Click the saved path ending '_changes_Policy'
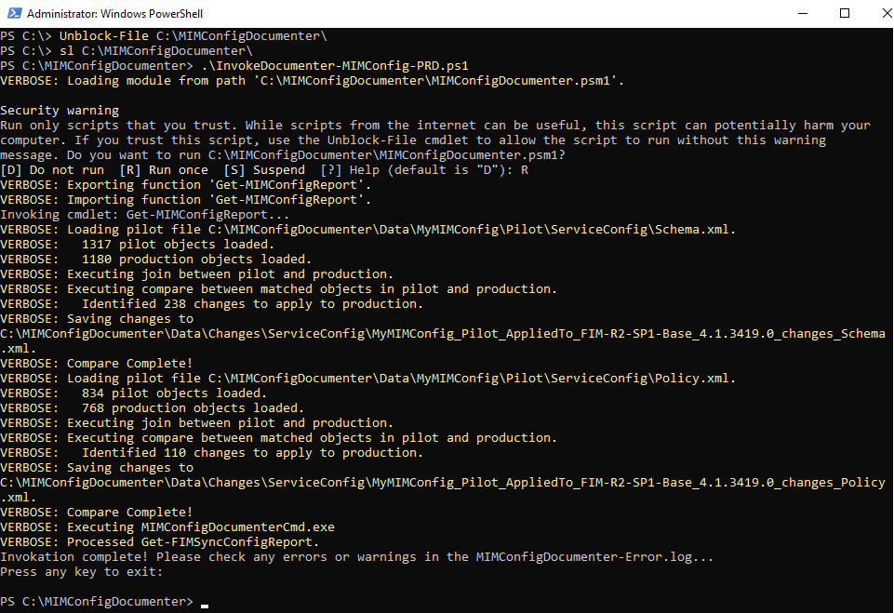 click(443, 483)
